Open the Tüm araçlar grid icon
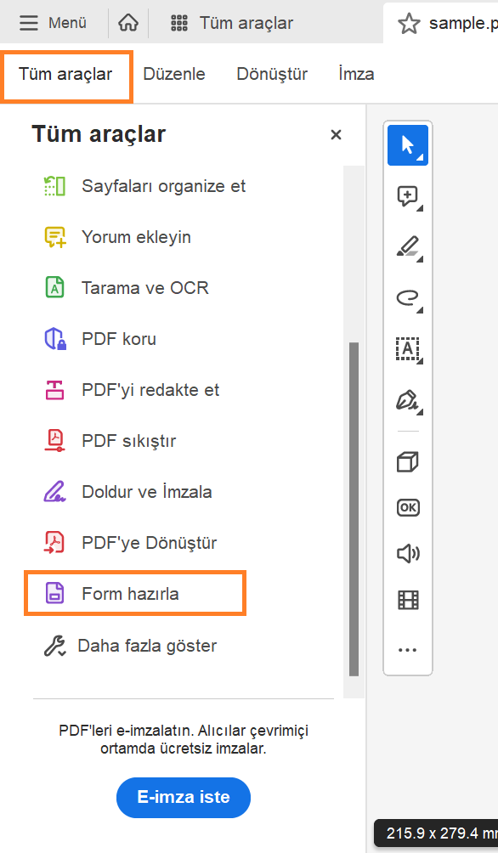 [178, 23]
